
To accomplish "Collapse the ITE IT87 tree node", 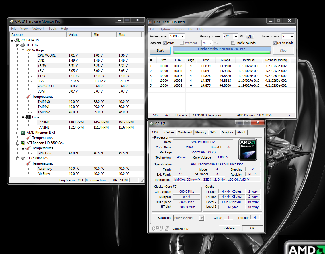I will (x=18, y=45).
